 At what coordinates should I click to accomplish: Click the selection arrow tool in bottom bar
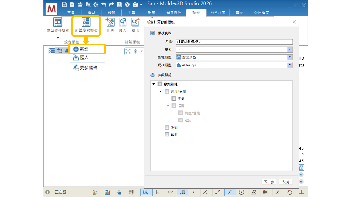pos(146,192)
